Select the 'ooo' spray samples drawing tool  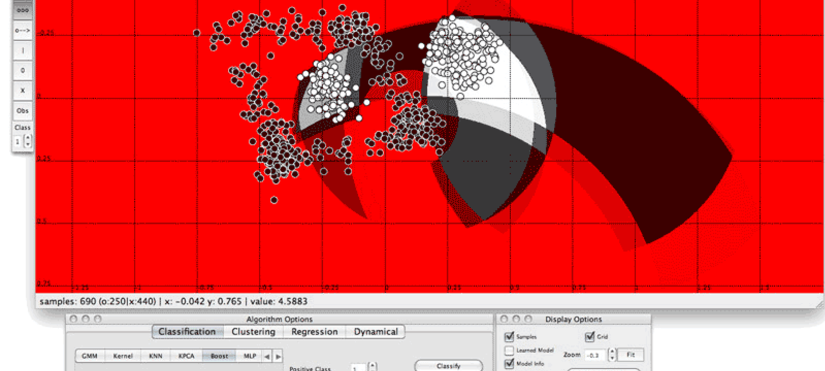[x=23, y=10]
